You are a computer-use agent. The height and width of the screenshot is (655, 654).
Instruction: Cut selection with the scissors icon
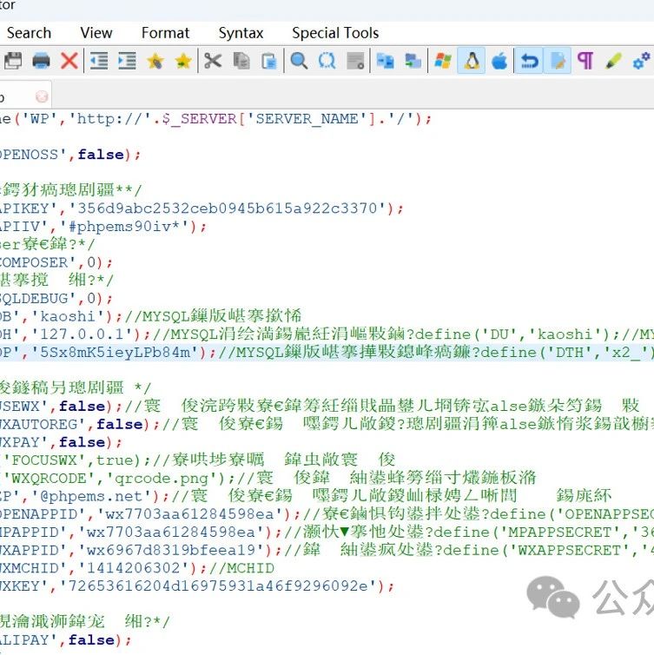[x=213, y=61]
